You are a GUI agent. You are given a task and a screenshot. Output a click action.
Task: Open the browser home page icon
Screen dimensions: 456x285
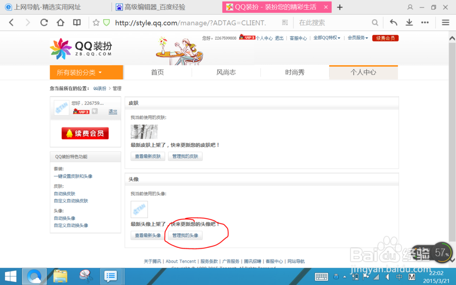(x=61, y=22)
